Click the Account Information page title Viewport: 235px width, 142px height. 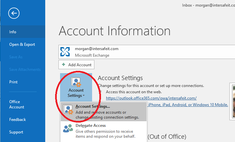pos(115,31)
